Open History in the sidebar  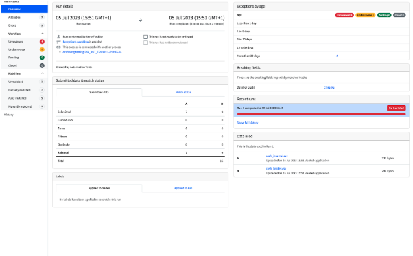9,115
